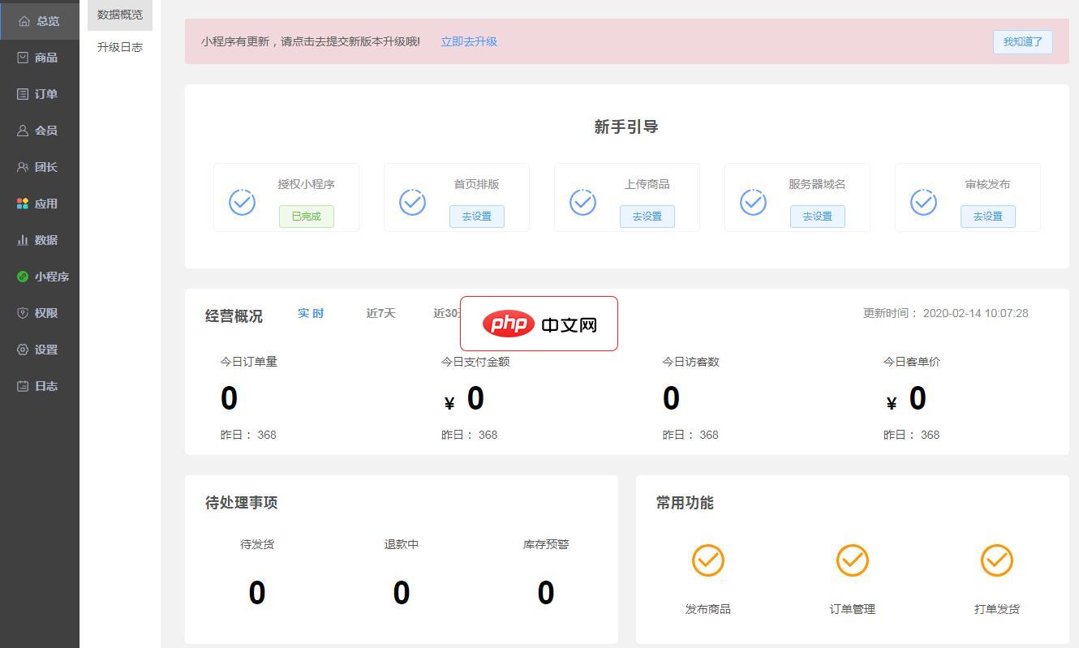This screenshot has height=648, width=1079.
Task: Click the 发布商品 quick function icon
Action: click(x=707, y=560)
